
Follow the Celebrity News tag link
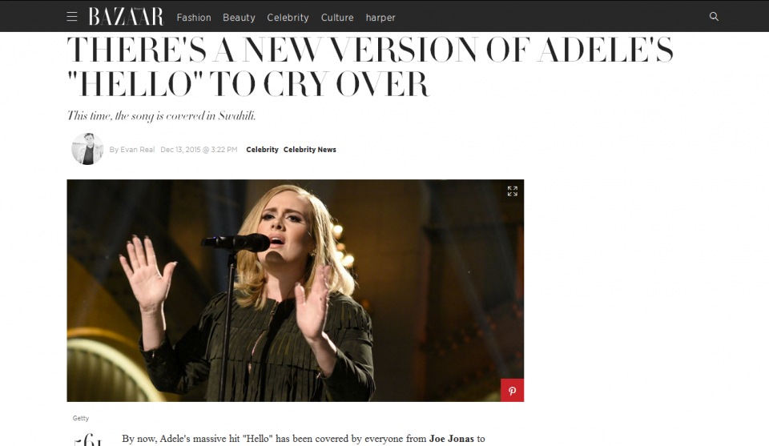(309, 150)
